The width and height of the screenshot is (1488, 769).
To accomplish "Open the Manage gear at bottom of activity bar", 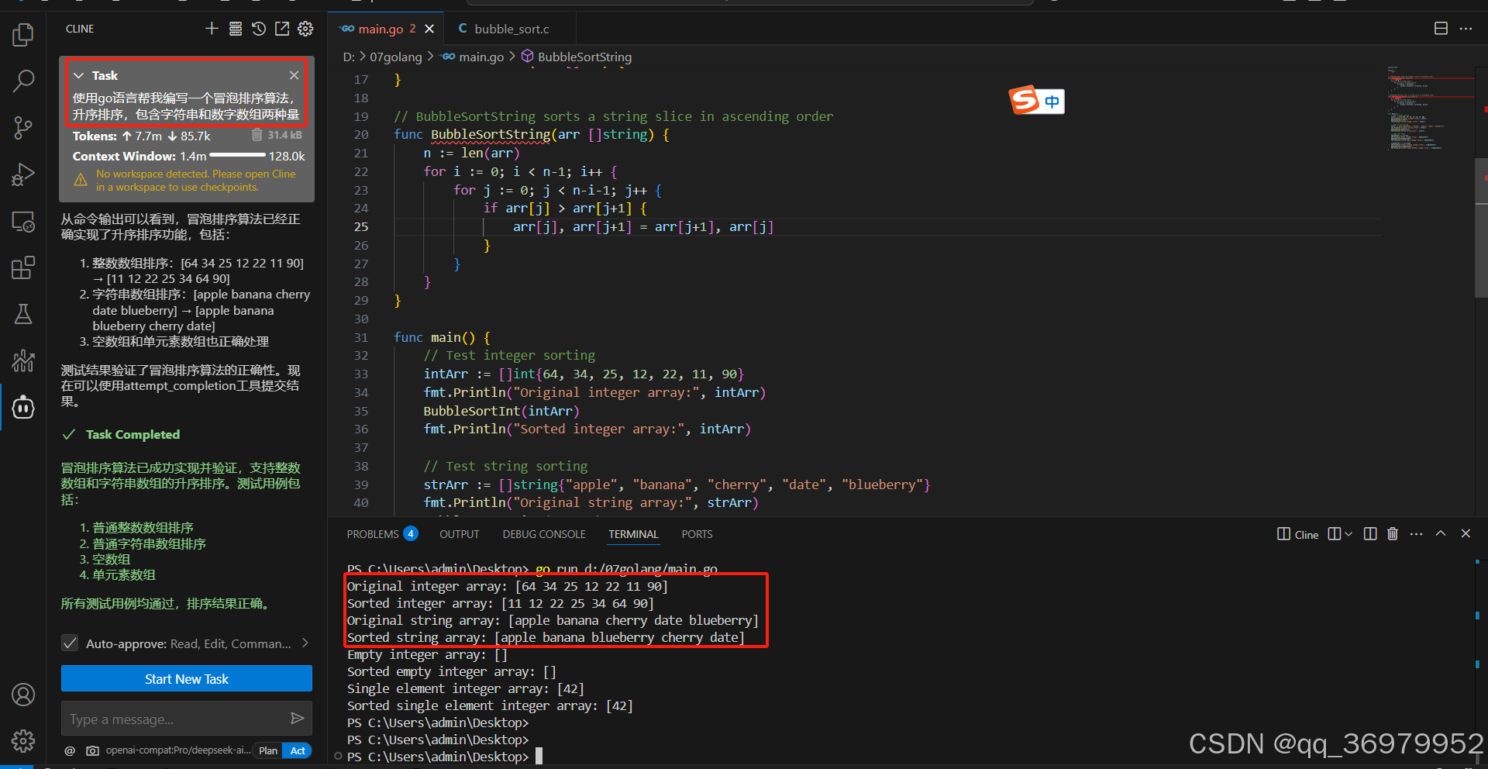I will click(23, 741).
